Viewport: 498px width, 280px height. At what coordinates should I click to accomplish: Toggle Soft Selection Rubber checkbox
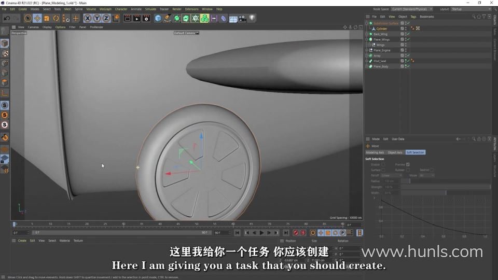pos(408,170)
